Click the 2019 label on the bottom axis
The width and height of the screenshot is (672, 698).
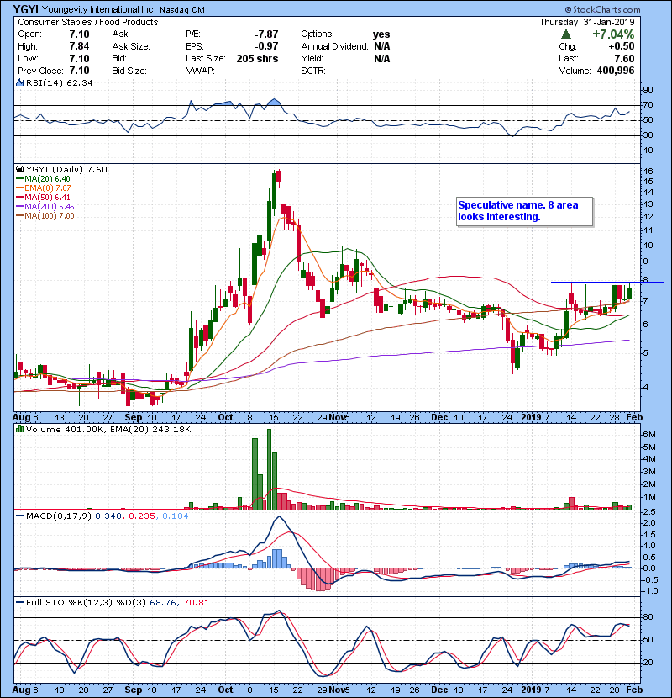tap(532, 690)
